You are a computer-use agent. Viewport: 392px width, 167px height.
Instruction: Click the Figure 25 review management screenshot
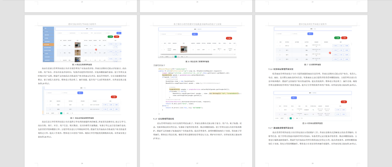pos(82,101)
